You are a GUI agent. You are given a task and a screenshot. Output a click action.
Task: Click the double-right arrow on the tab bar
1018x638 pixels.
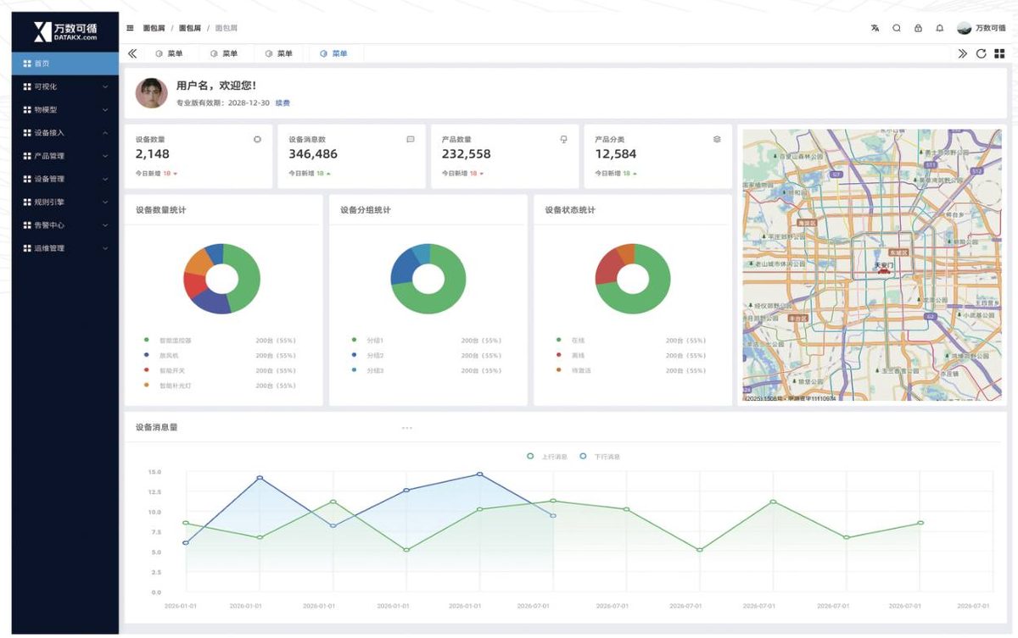[963, 53]
